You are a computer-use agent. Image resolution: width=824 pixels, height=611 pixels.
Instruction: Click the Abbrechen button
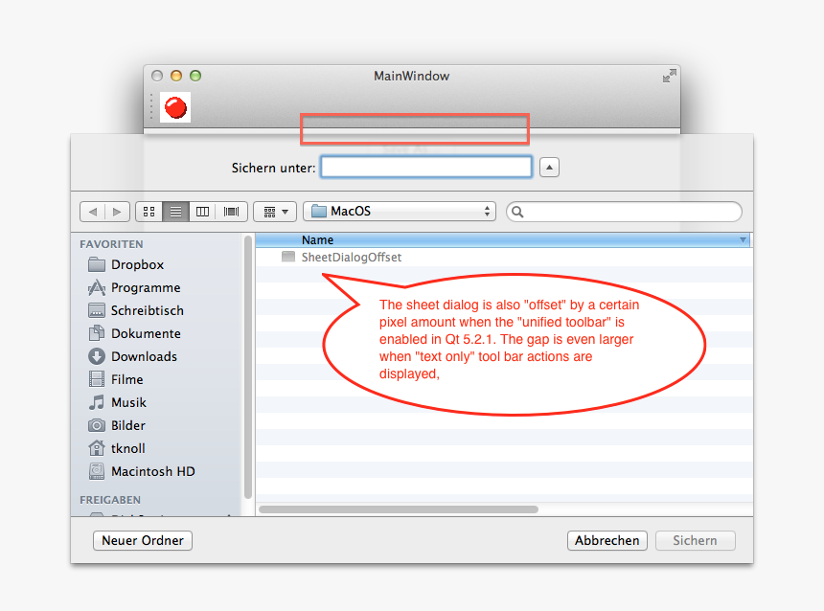click(x=607, y=540)
